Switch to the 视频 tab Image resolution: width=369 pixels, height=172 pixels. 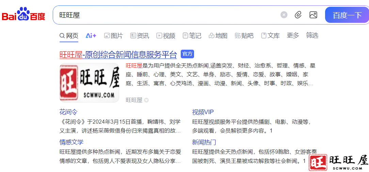pyautogui.click(x=166, y=36)
